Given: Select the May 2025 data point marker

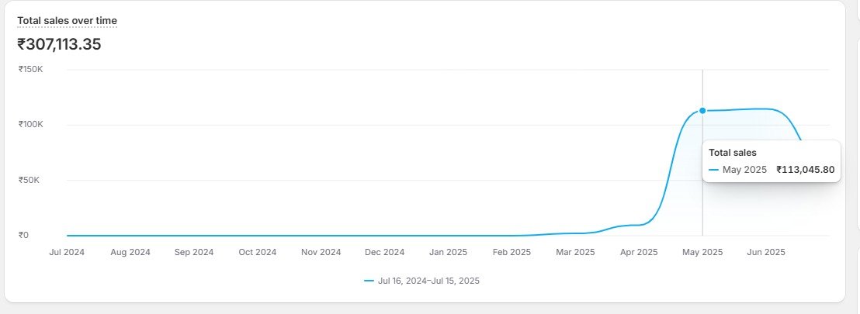Looking at the screenshot, I should tap(702, 111).
